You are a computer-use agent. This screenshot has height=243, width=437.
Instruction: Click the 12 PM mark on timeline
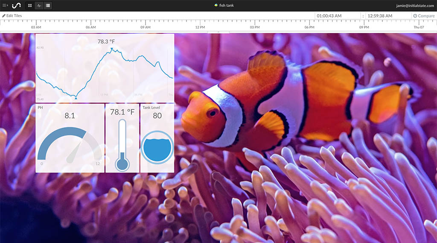coord(200,27)
